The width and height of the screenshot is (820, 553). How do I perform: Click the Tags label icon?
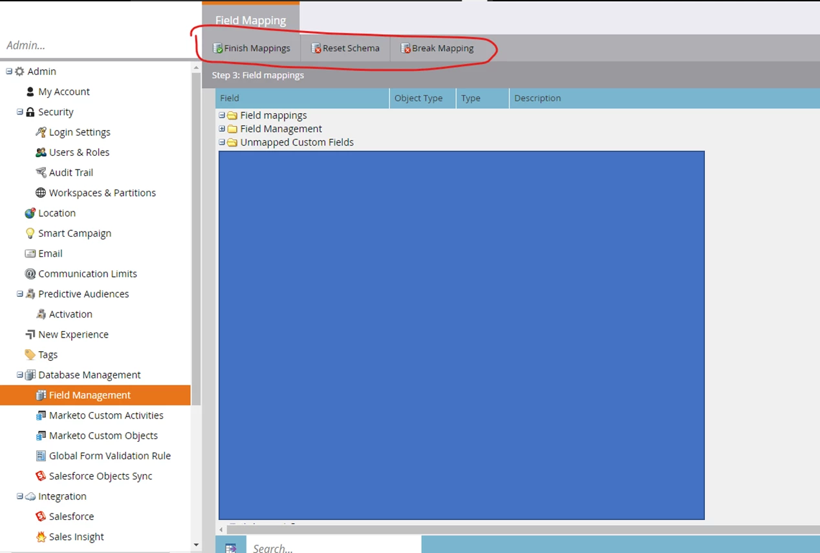(30, 354)
